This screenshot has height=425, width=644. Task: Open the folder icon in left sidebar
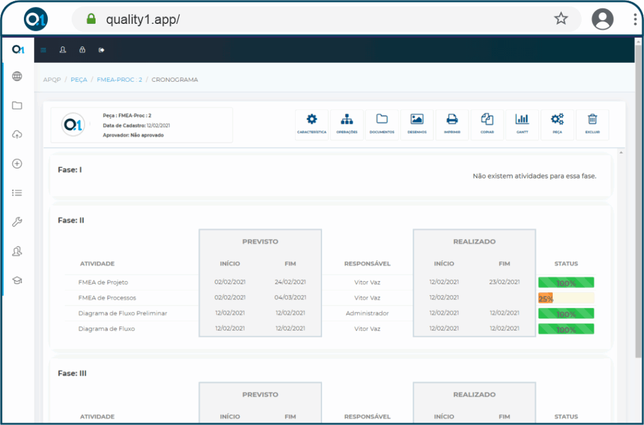point(17,106)
